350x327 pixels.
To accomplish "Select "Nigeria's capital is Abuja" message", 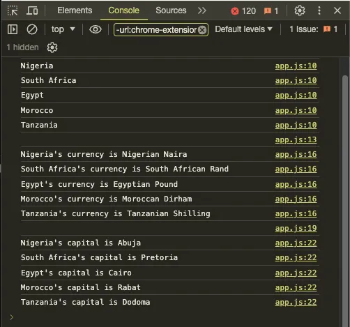I will 81,243.
